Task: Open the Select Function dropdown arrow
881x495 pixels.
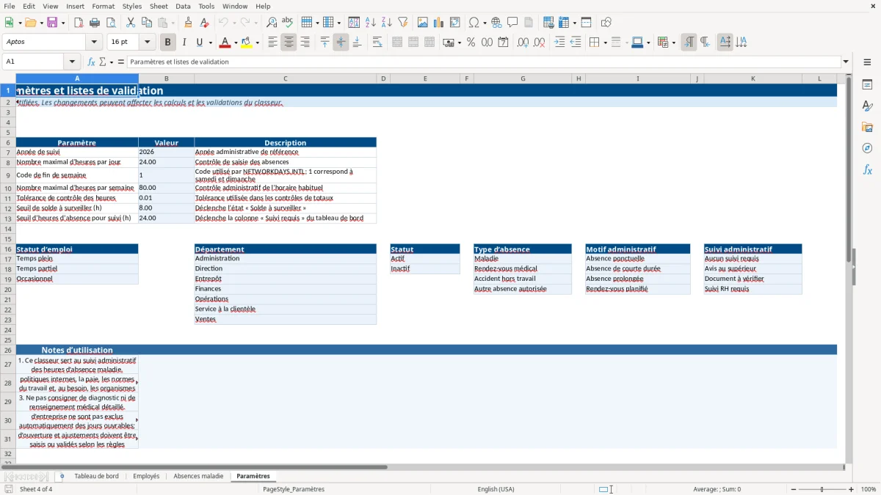Action: coord(112,62)
